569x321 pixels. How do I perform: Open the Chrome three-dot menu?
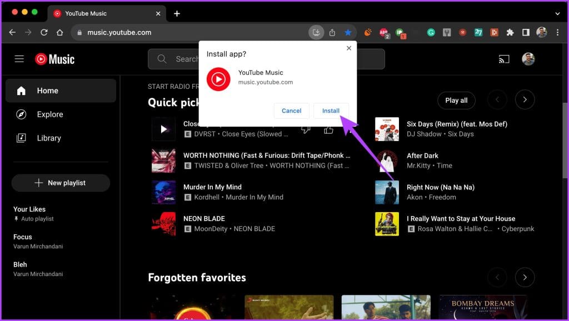[557, 32]
